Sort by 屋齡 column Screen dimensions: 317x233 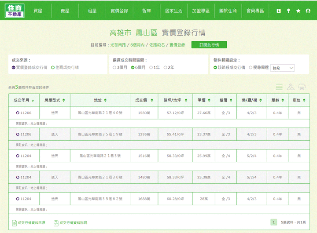click(277, 100)
